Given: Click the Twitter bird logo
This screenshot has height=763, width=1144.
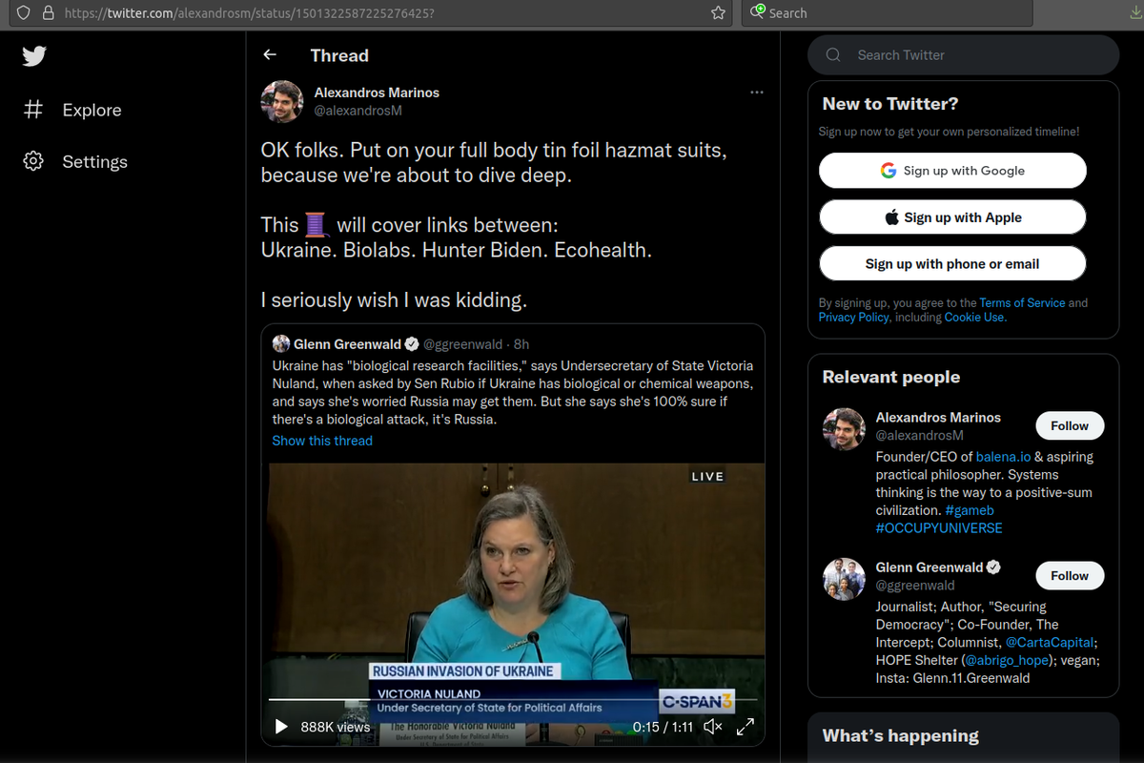Looking at the screenshot, I should 34,56.
